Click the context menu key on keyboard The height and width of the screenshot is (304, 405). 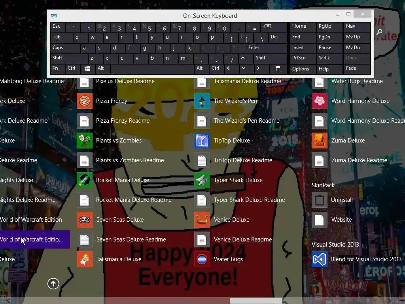coord(278,68)
